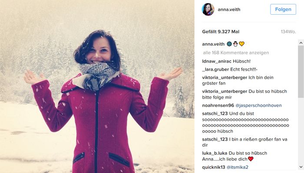Open the anna.veith username in the header
Viewport: 304px width, 173px height.
(229, 10)
